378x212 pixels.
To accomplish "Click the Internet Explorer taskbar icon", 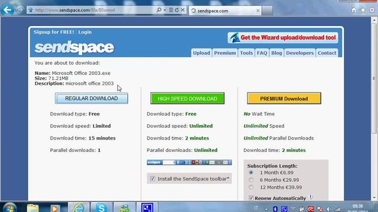I will coord(79,208).
